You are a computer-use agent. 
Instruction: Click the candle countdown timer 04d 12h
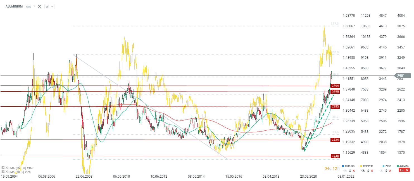pos(332,168)
